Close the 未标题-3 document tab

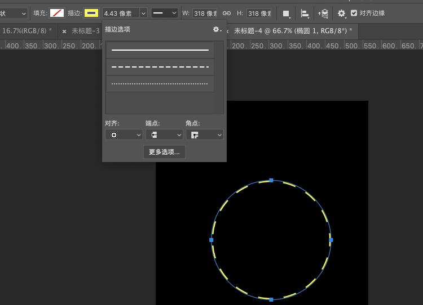pos(64,32)
